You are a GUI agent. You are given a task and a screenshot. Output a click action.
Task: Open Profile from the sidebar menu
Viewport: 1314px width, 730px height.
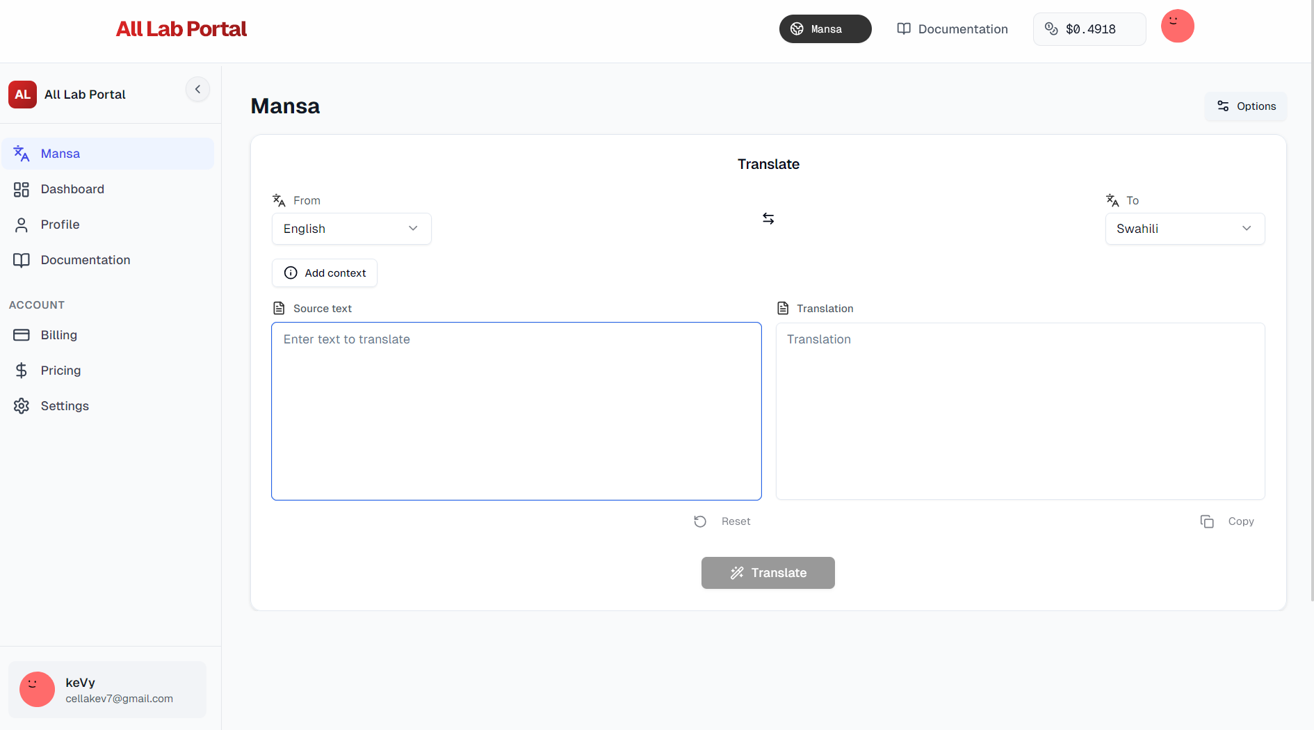60,225
